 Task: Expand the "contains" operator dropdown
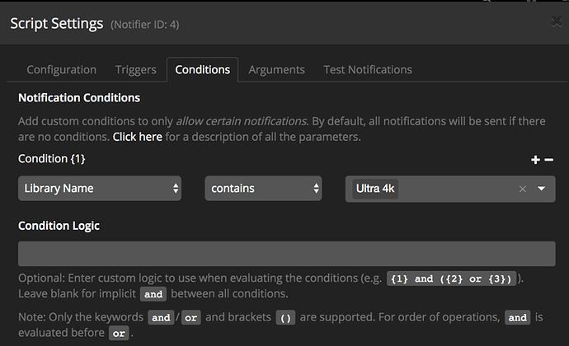264,189
